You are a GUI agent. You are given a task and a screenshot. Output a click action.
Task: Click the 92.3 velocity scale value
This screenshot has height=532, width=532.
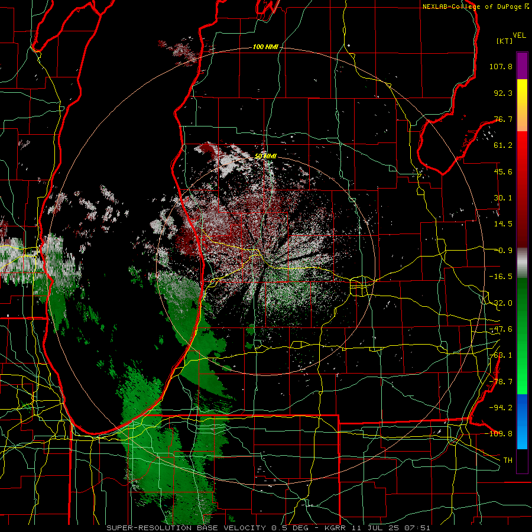click(503, 93)
